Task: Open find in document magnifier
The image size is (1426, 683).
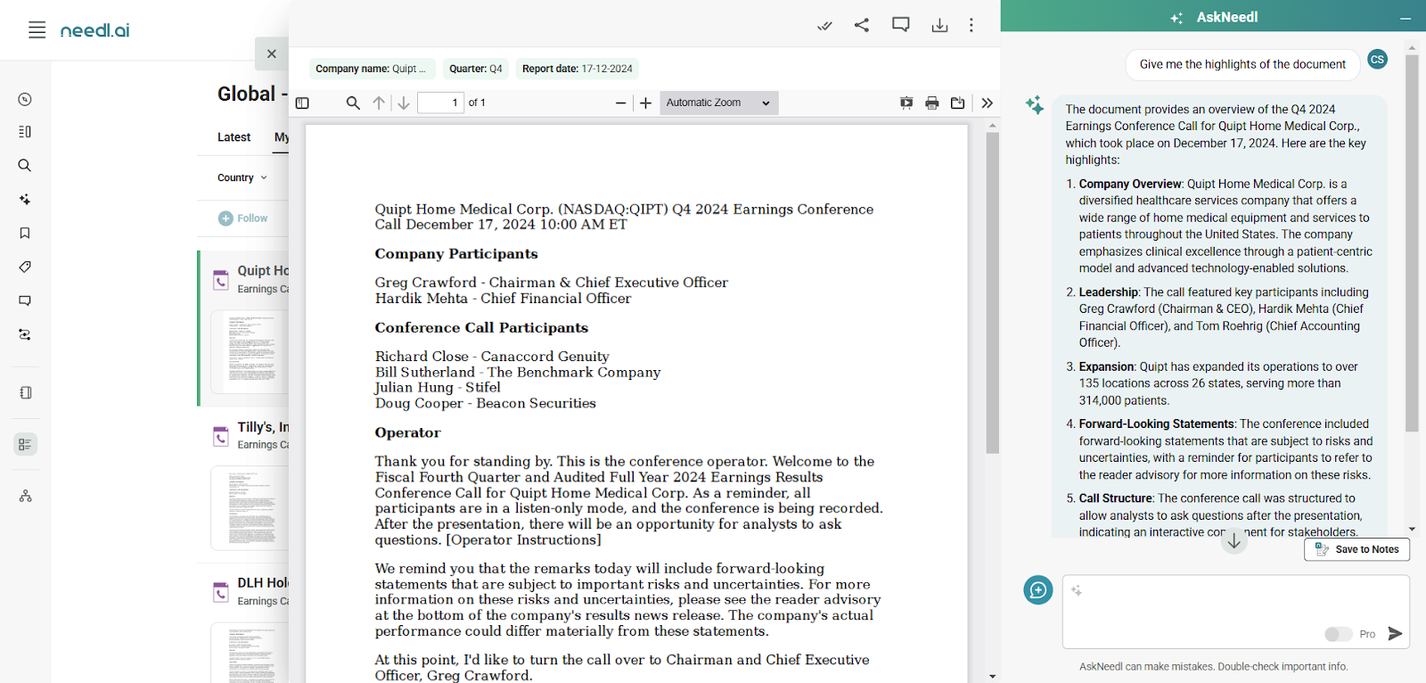Action: point(353,103)
